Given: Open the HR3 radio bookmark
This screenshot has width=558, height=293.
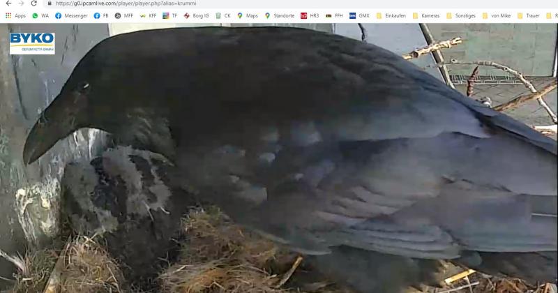Looking at the screenshot, I should coord(310,15).
